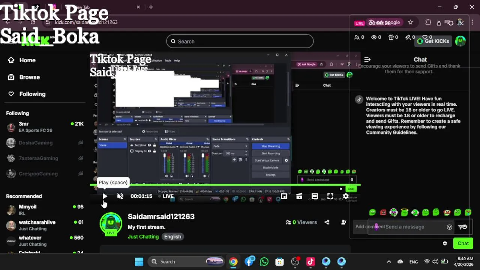Open the chat settings gear beside Chat

click(445, 243)
